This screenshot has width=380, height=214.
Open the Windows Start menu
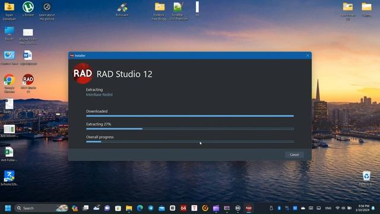click(8, 208)
